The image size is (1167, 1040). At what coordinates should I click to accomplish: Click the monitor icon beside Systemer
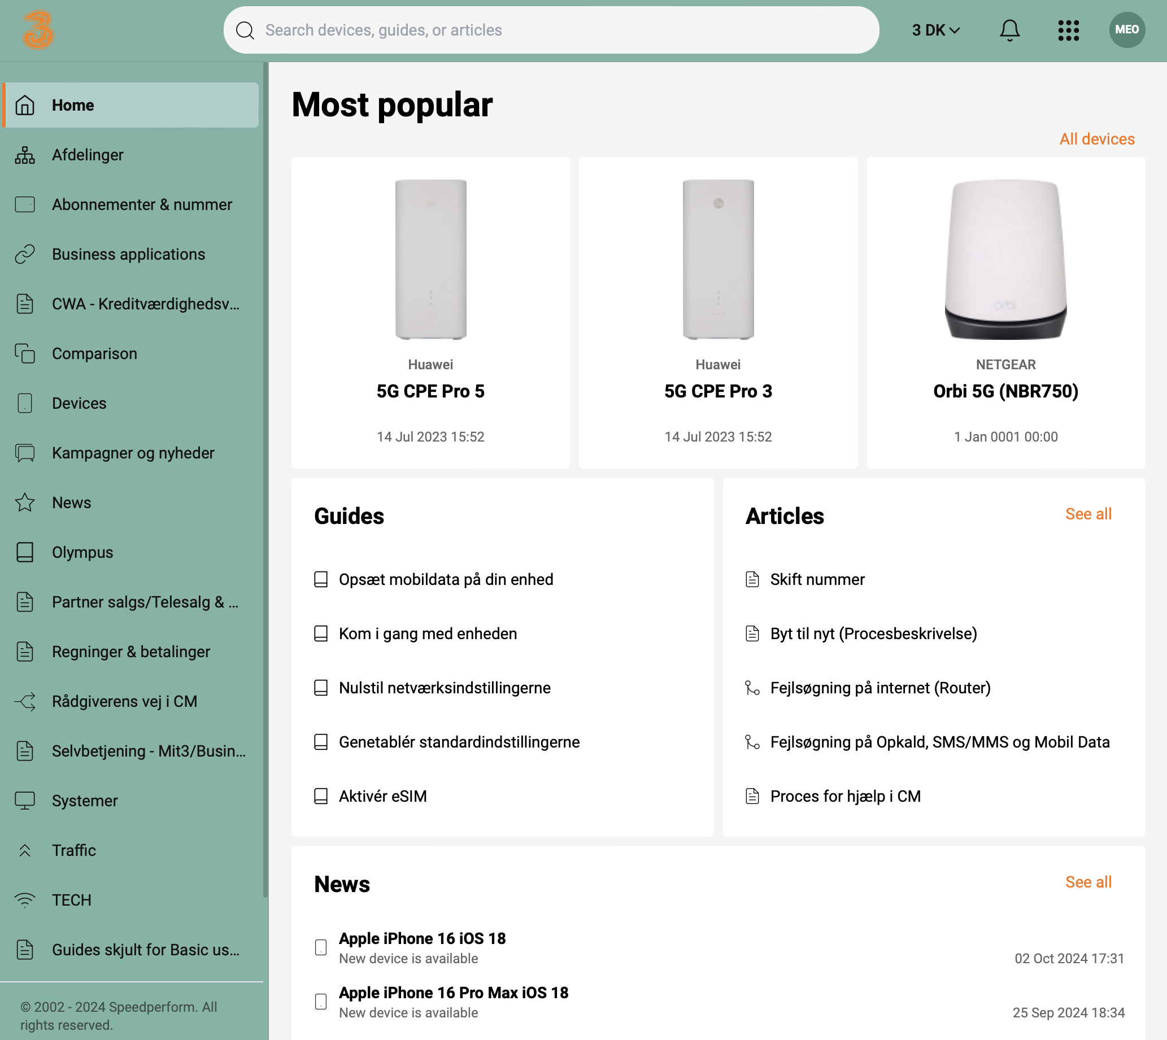pos(25,801)
